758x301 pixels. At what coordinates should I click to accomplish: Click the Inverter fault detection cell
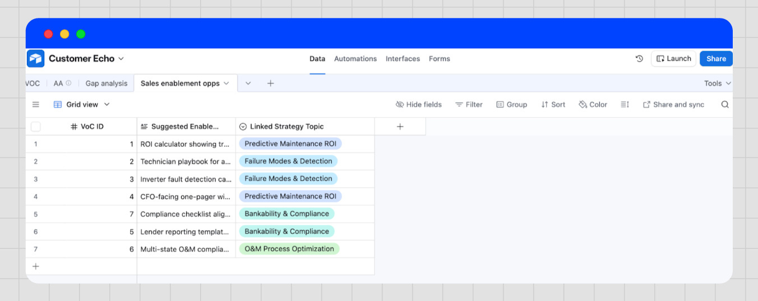[x=186, y=179]
